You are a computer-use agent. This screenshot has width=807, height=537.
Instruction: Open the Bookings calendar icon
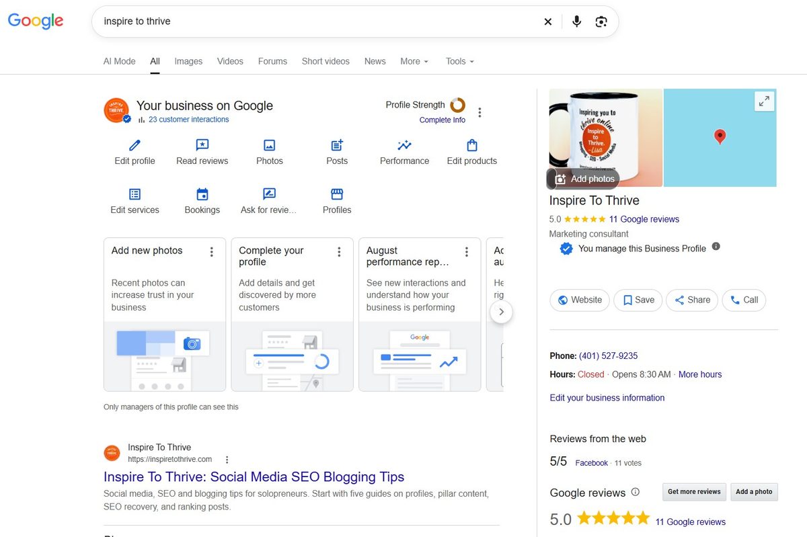click(202, 194)
